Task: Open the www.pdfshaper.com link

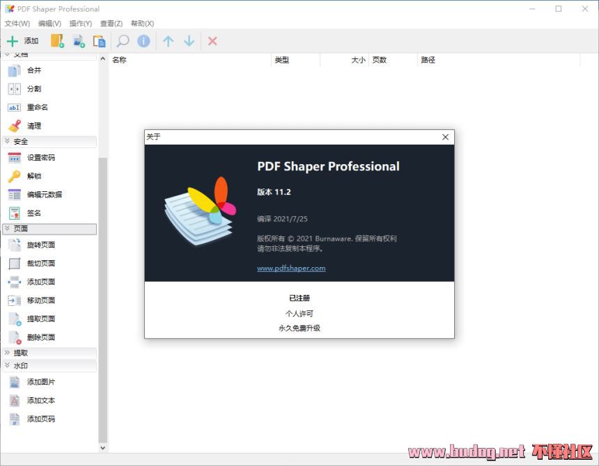Action: (291, 268)
